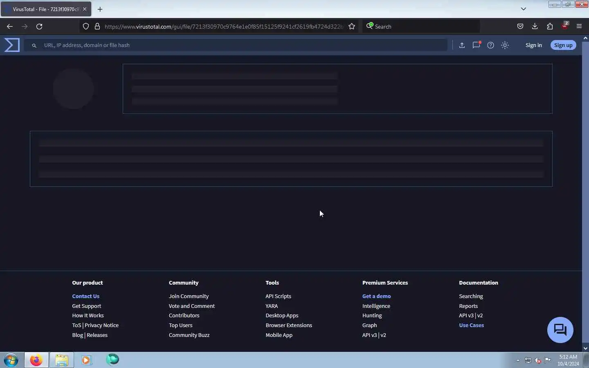Click the Sign up button
589x368 pixels.
coord(563,45)
